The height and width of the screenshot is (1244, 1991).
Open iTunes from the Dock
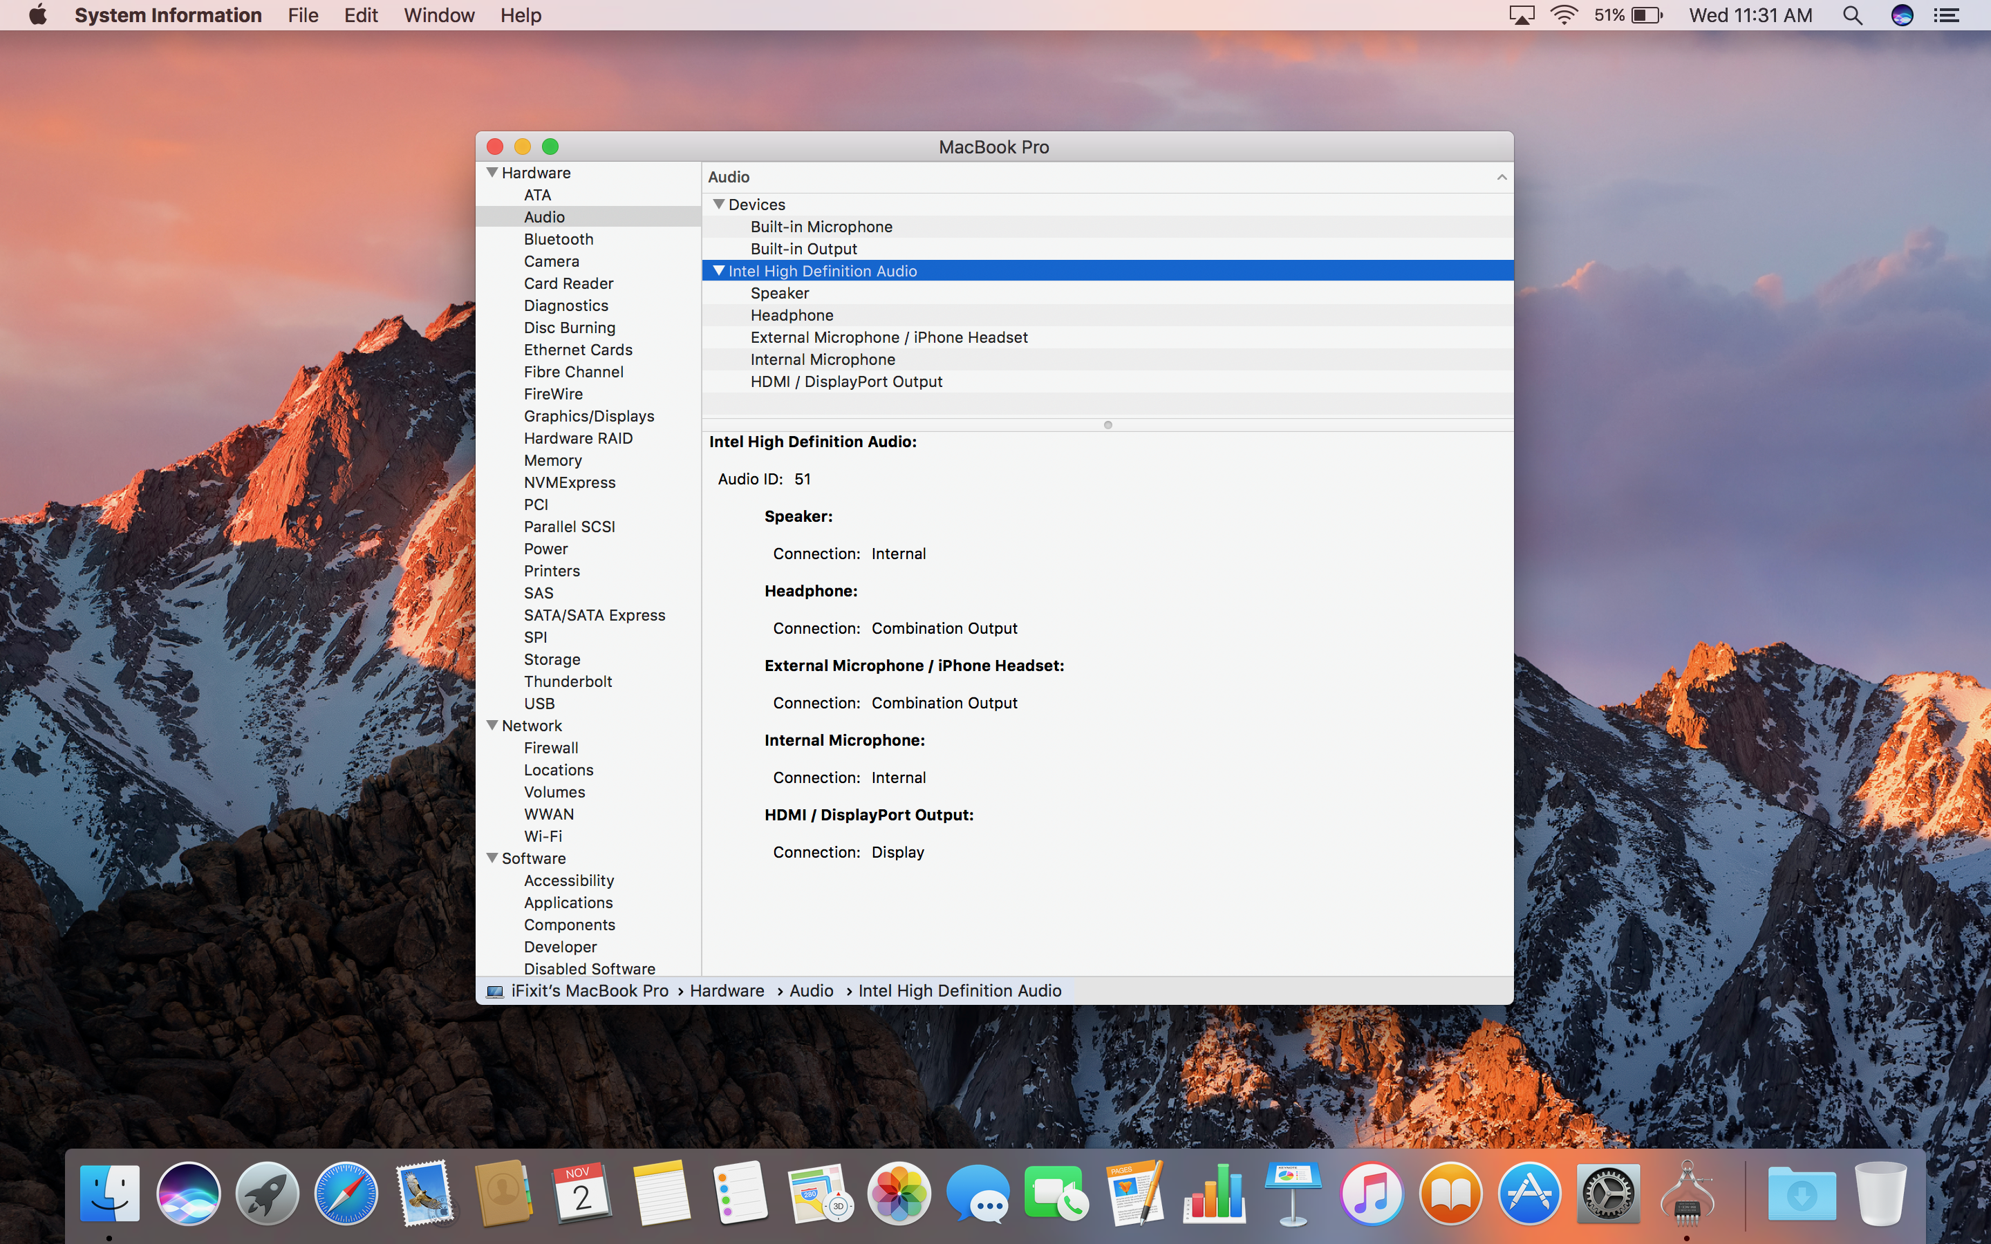[x=1372, y=1193]
